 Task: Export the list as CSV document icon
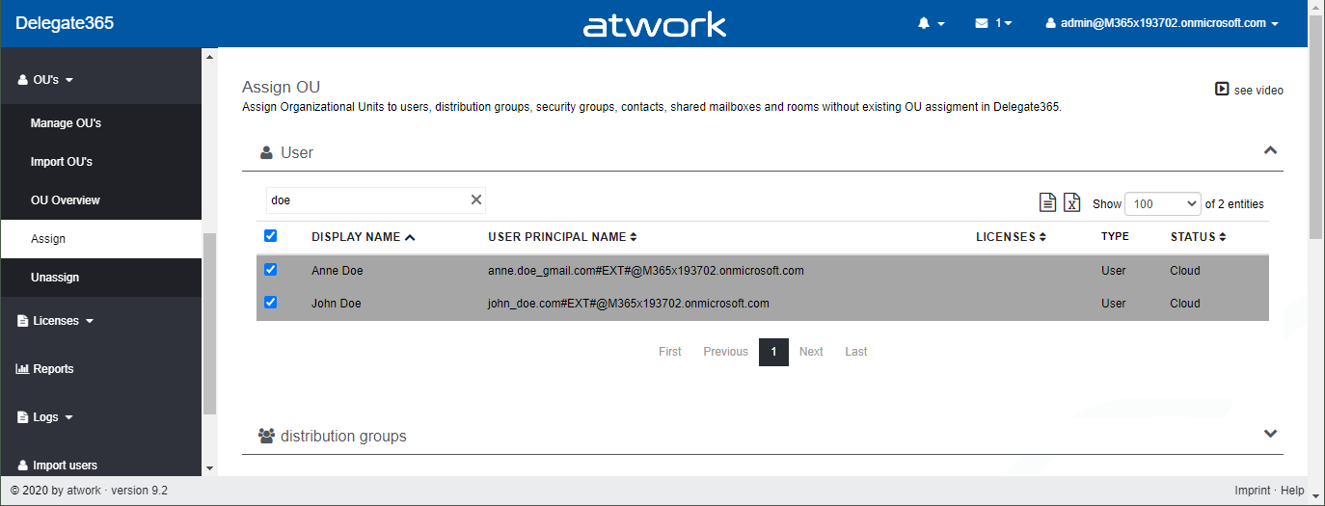1047,202
